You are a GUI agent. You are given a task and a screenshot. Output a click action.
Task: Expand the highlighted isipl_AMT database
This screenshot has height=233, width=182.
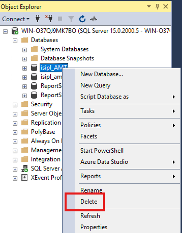(x=25, y=68)
